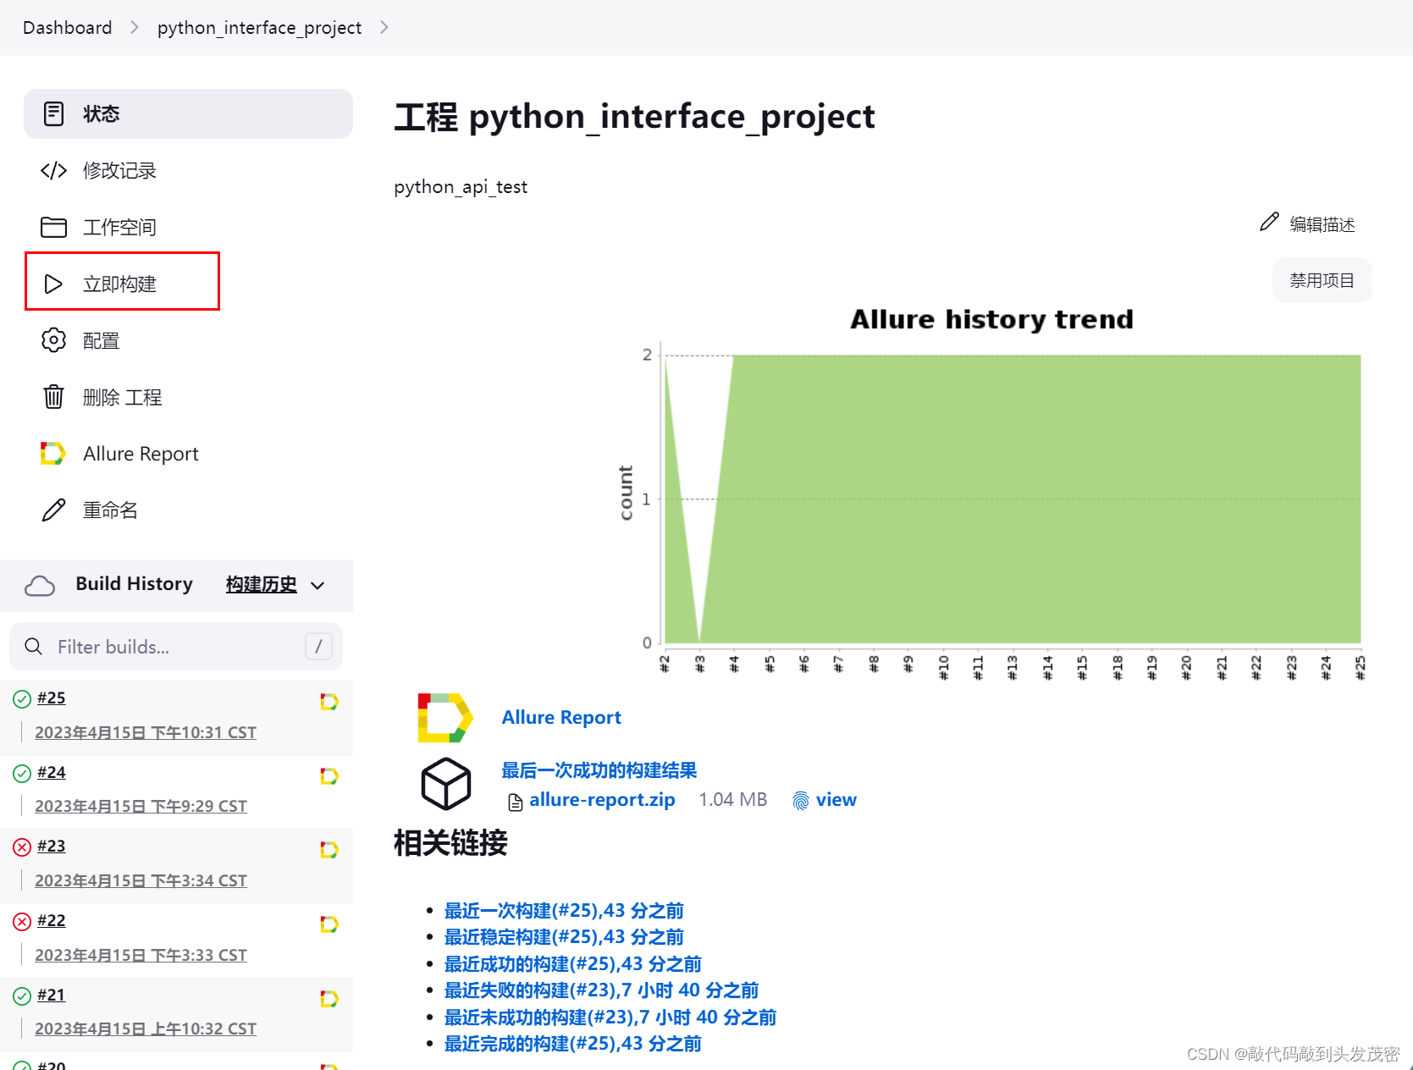Open 构建历史 build trend link

(262, 584)
